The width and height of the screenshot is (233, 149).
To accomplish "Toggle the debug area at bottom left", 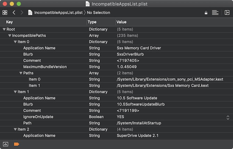I will (x=6, y=144).
